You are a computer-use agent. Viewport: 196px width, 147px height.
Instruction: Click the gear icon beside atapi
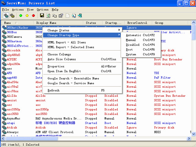coord(4,123)
